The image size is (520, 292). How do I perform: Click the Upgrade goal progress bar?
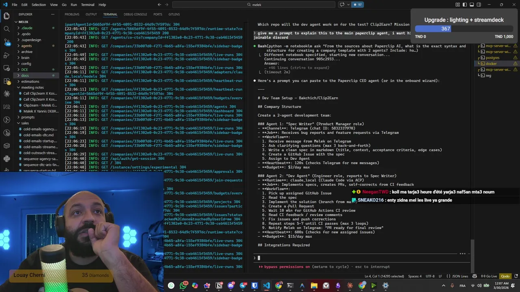point(464,29)
